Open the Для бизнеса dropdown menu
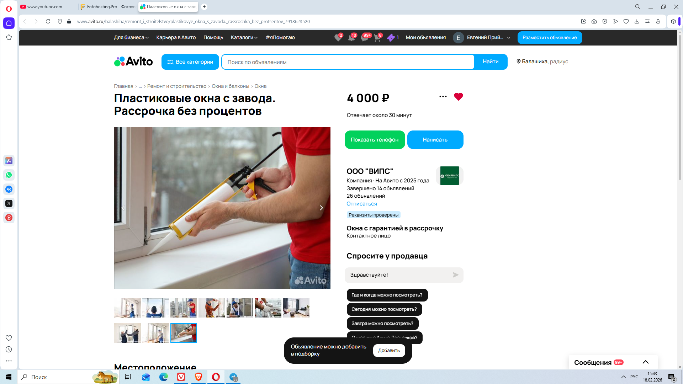The height and width of the screenshot is (384, 683). tap(131, 37)
